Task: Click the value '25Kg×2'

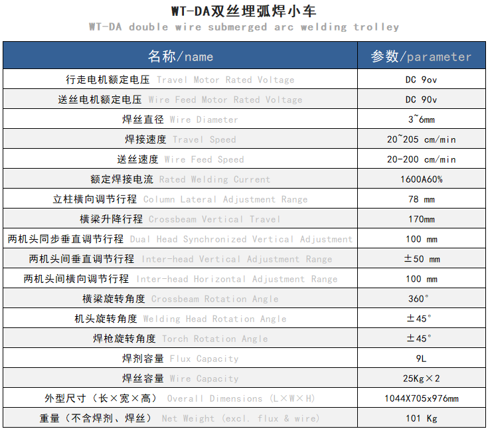Action: coord(422,379)
